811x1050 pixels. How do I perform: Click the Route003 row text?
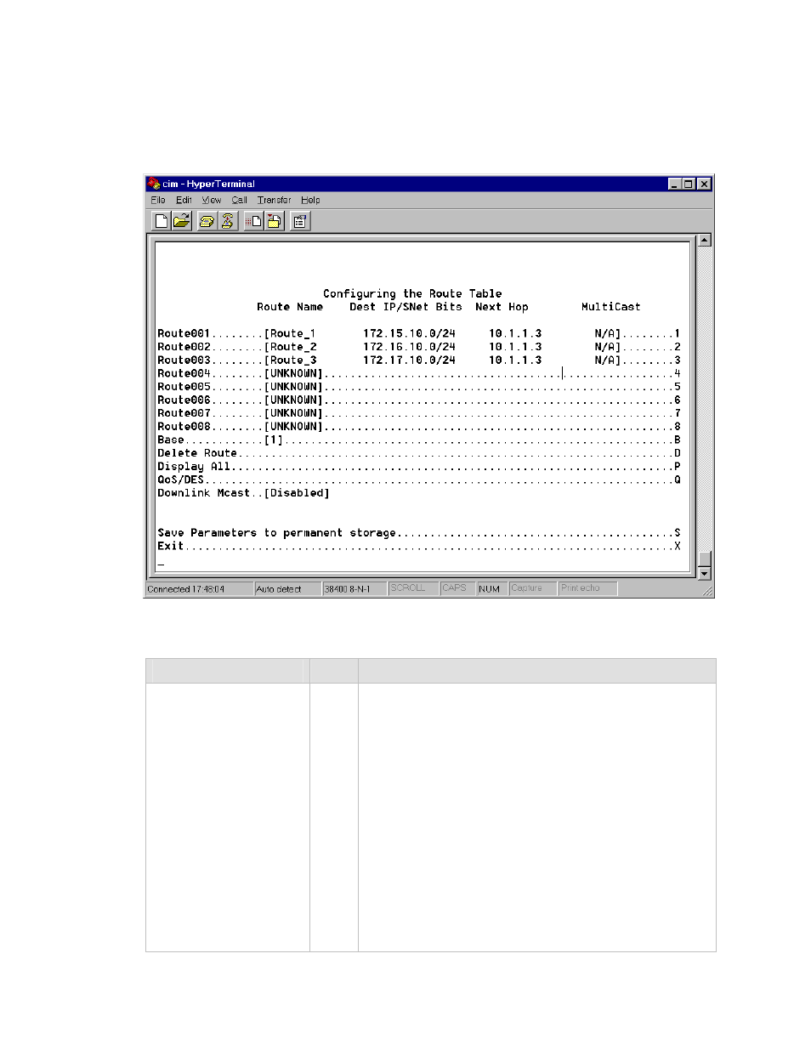point(419,360)
